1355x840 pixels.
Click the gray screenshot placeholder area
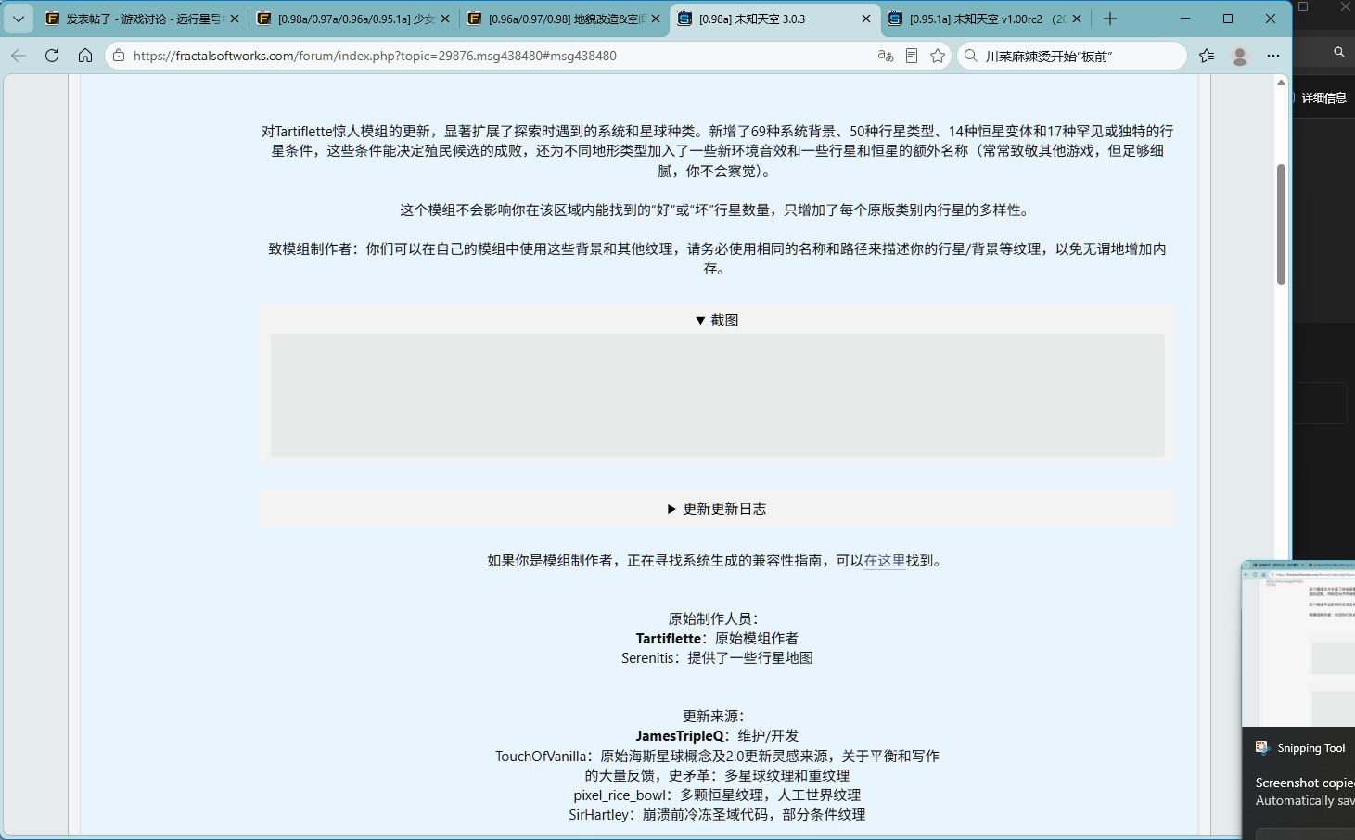[x=717, y=395]
